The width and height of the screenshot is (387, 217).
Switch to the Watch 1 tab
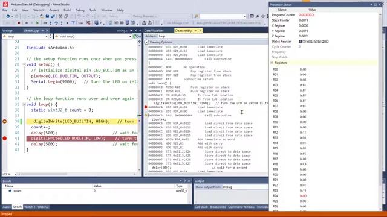pyautogui.click(x=30, y=207)
